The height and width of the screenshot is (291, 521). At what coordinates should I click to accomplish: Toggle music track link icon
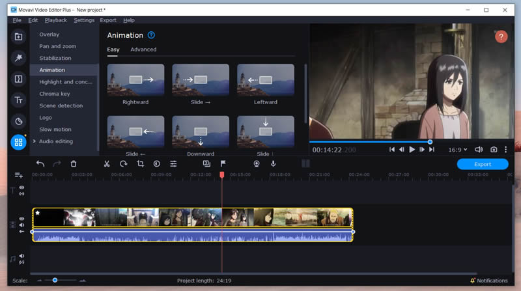pos(21,262)
